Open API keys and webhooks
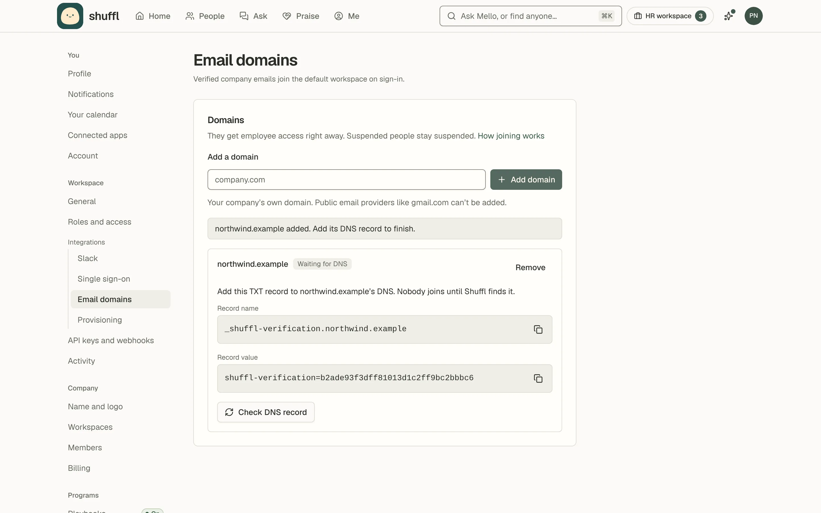Viewport: 821px width, 513px height. pos(111,340)
